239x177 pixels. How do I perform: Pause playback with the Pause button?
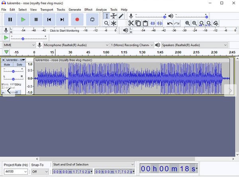10,19
